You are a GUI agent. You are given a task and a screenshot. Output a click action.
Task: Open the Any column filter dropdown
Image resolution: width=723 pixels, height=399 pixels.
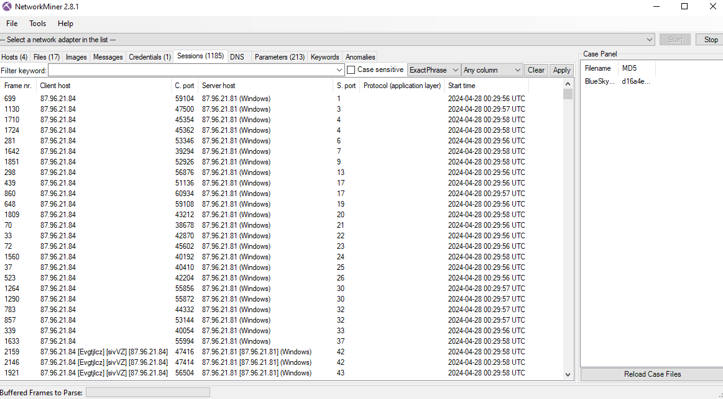coord(517,71)
